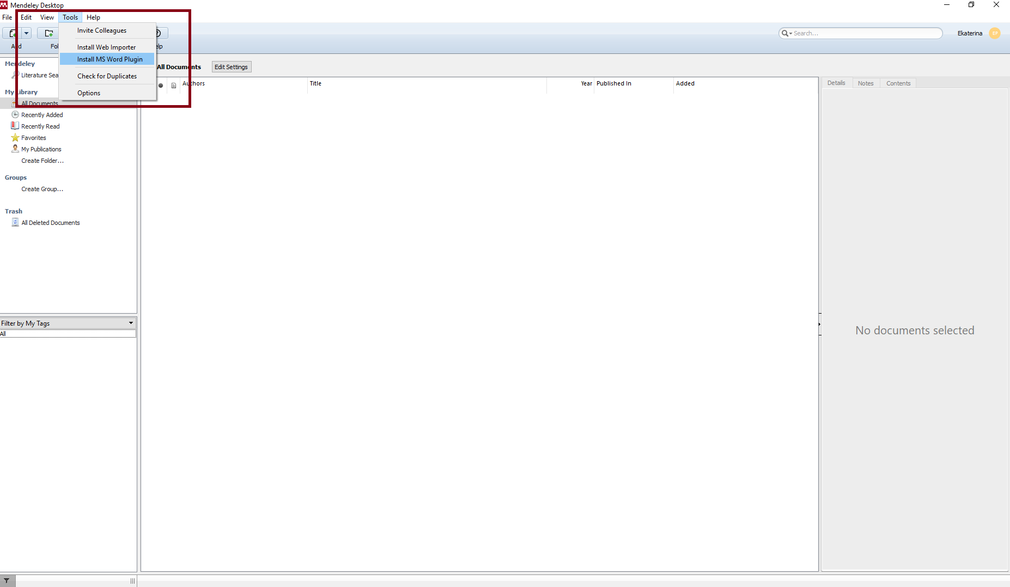Click the Trash section header
1010x587 pixels.
(x=14, y=211)
